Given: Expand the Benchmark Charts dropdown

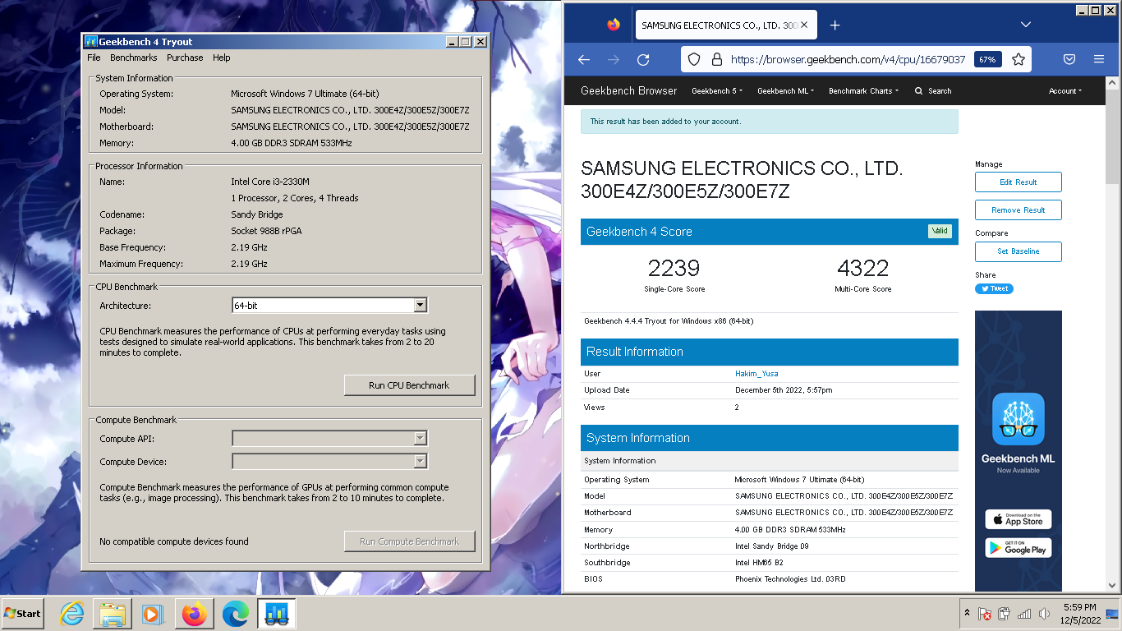Looking at the screenshot, I should 863,91.
